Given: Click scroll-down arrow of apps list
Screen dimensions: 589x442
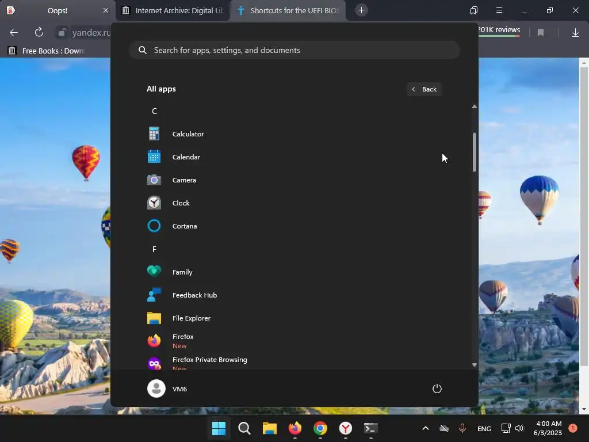Looking at the screenshot, I should [475, 364].
